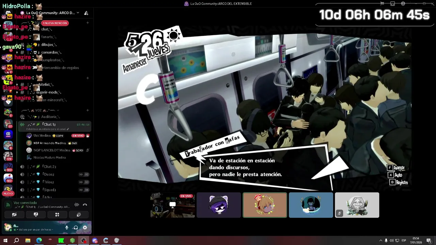Click the F Avanzar prompt in the game

click(x=396, y=168)
